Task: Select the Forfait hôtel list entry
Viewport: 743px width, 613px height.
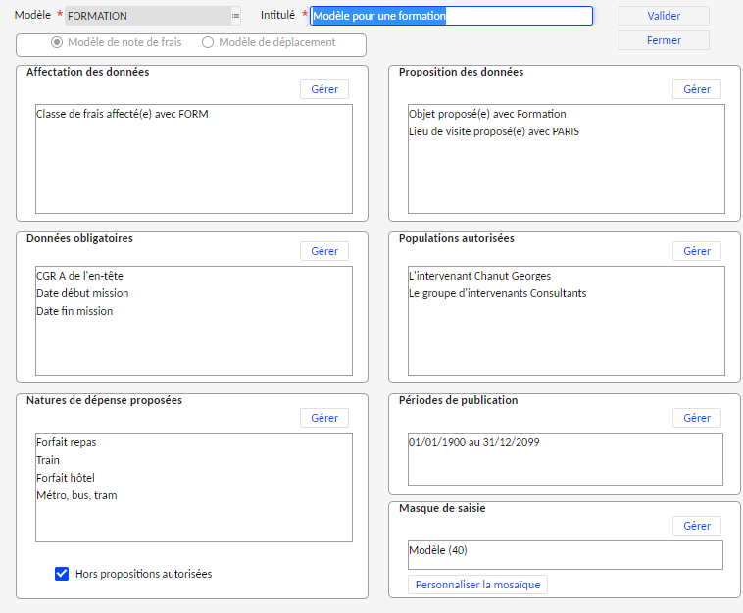Action: pyautogui.click(x=66, y=478)
